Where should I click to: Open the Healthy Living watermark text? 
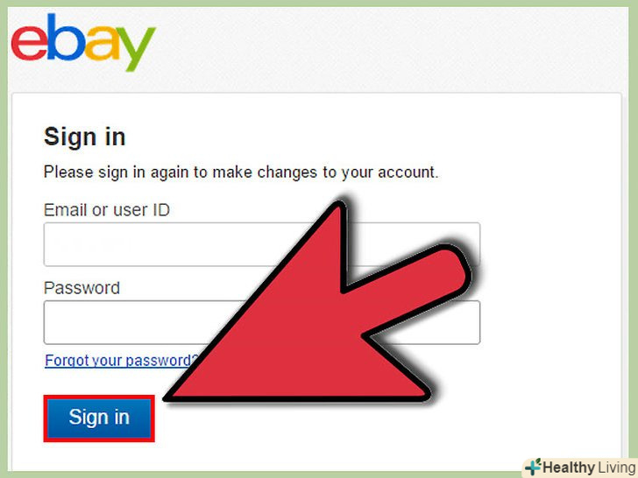point(589,467)
